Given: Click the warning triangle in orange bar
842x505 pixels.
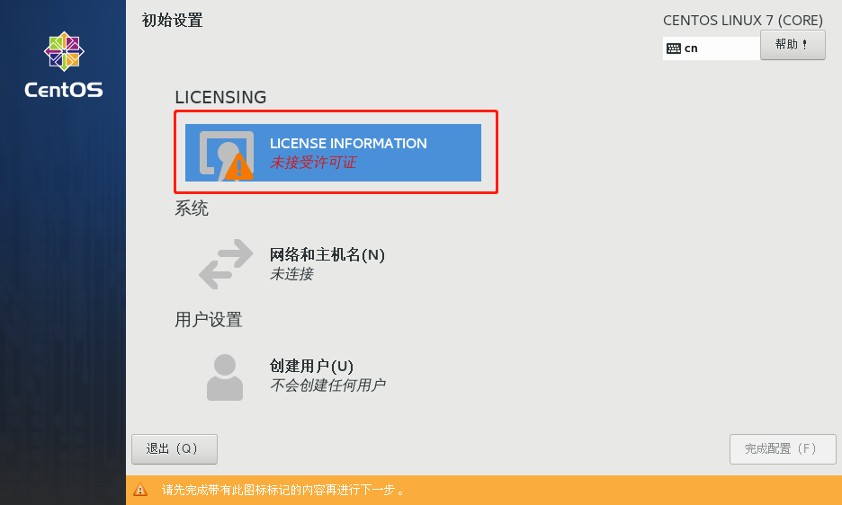Looking at the screenshot, I should (140, 490).
